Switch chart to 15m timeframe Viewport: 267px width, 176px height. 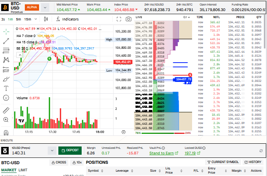[x=28, y=19]
